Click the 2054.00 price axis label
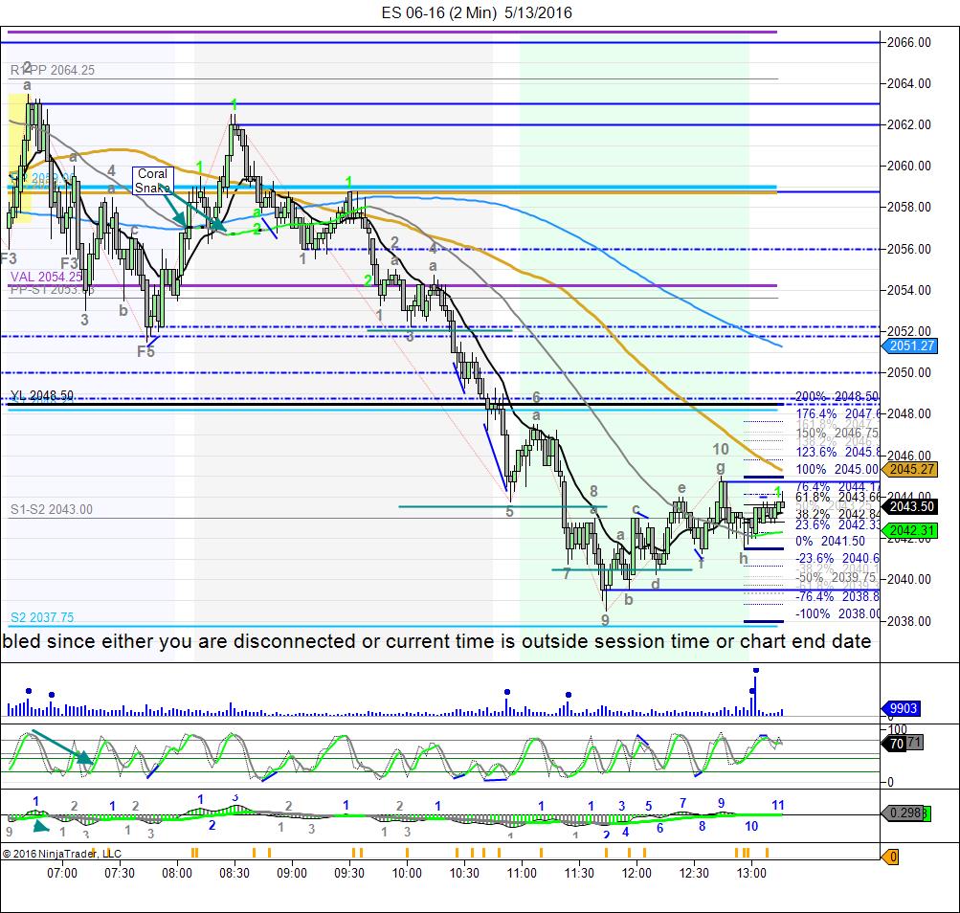 pos(909,290)
